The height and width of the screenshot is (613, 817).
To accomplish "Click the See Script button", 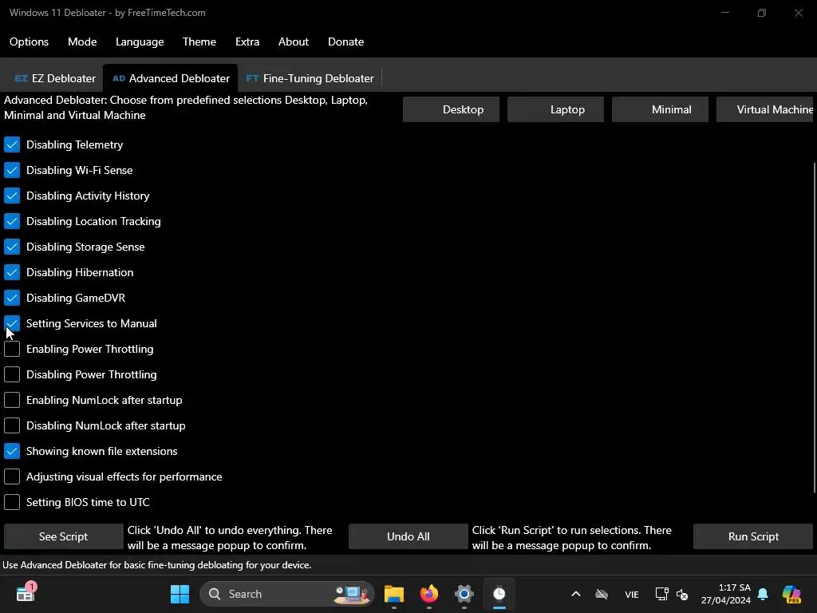I will pyautogui.click(x=64, y=536).
